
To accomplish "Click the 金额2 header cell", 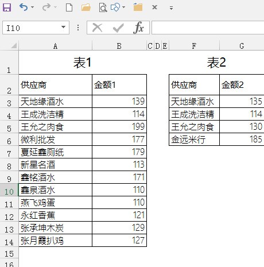I will [242, 84].
